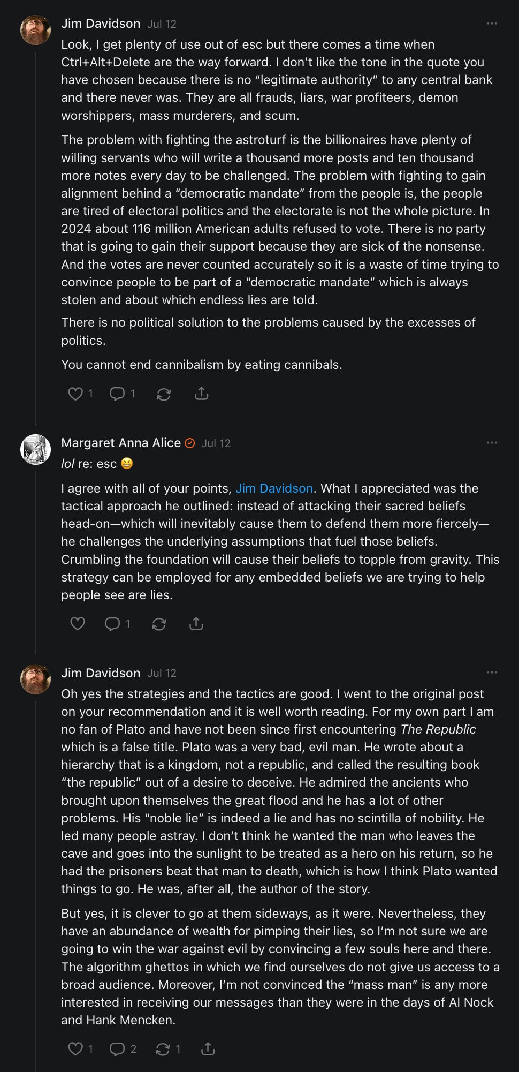Open Margaret Anna Alice's profile name

pyautogui.click(x=121, y=443)
